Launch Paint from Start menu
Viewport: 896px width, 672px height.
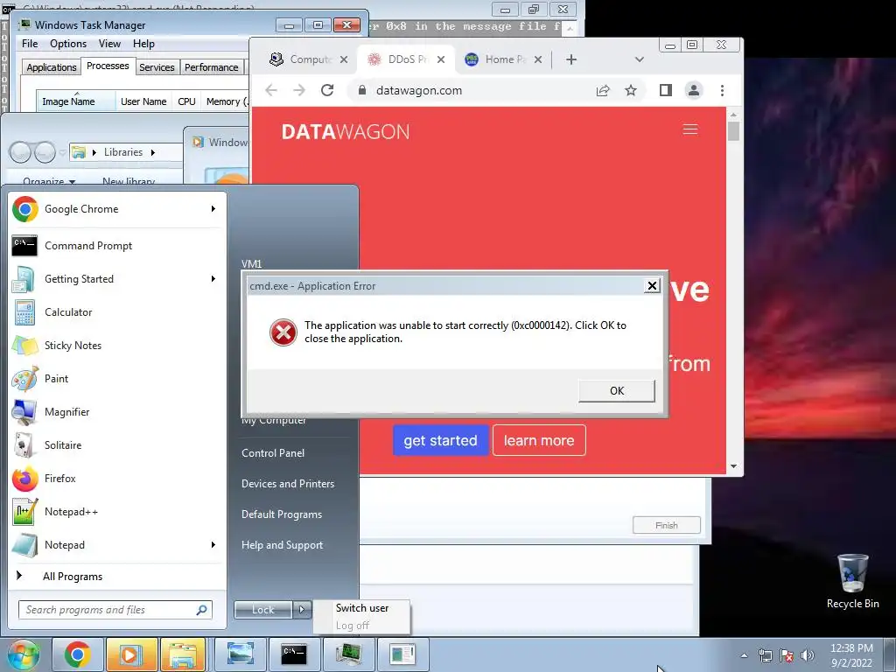point(115,378)
